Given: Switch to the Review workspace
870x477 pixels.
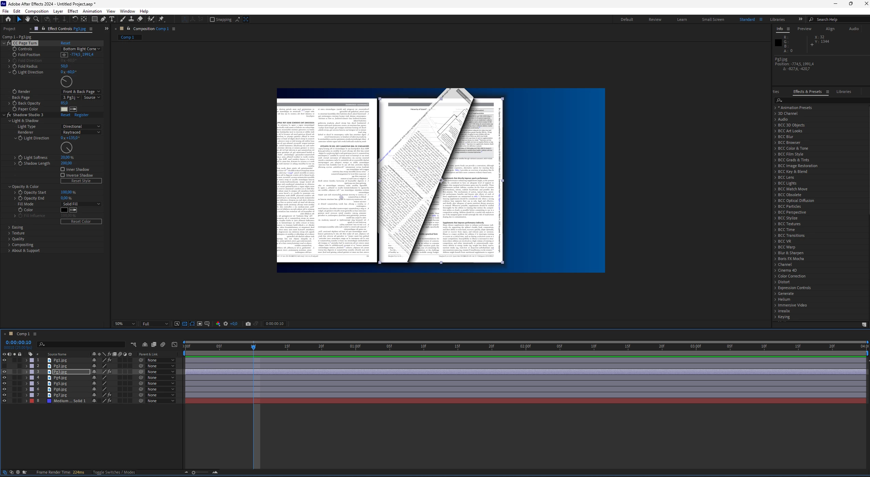Looking at the screenshot, I should tap(655, 19).
